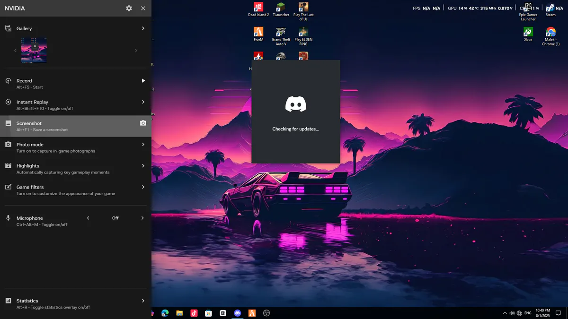Expand the Highlights options

(143, 166)
